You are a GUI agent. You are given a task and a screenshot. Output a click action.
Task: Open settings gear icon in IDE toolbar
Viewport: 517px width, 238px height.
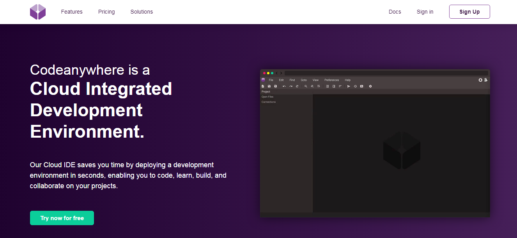tap(370, 86)
